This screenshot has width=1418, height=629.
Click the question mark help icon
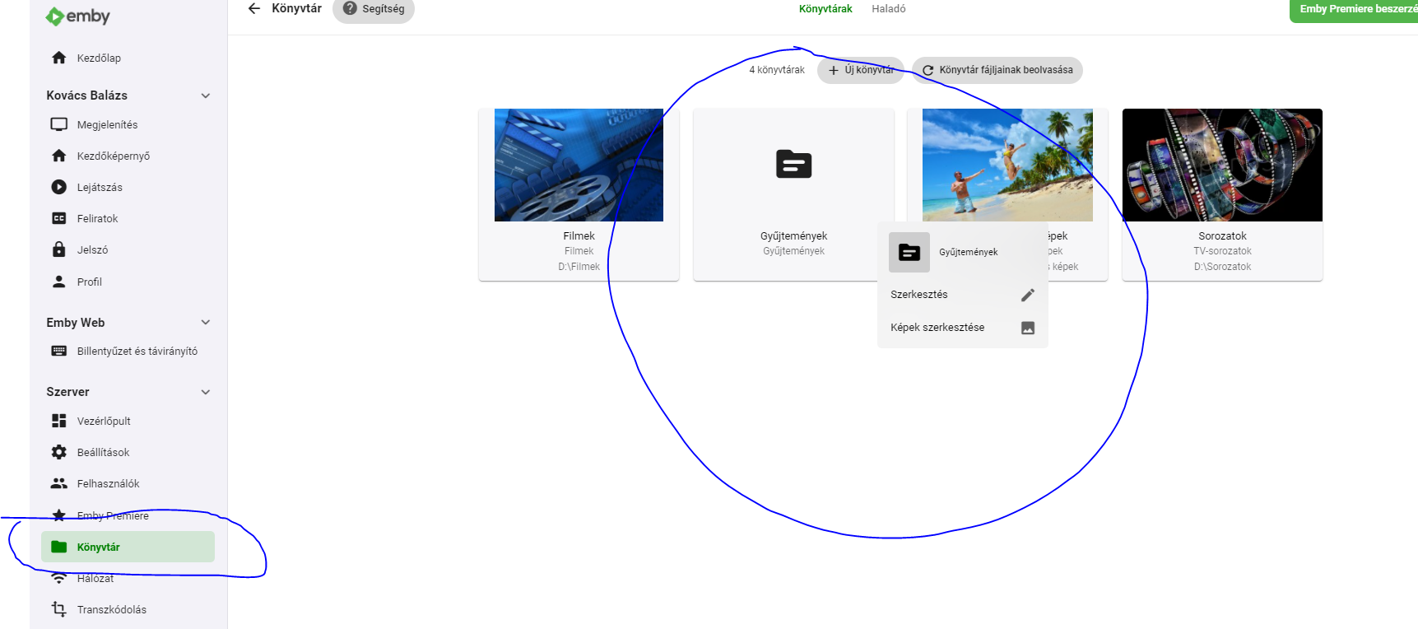coord(350,8)
